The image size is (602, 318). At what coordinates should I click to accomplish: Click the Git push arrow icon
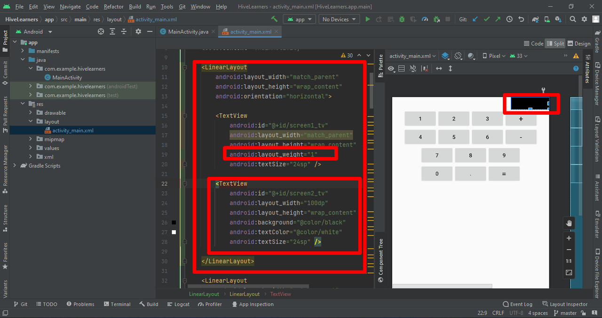[x=498, y=19]
